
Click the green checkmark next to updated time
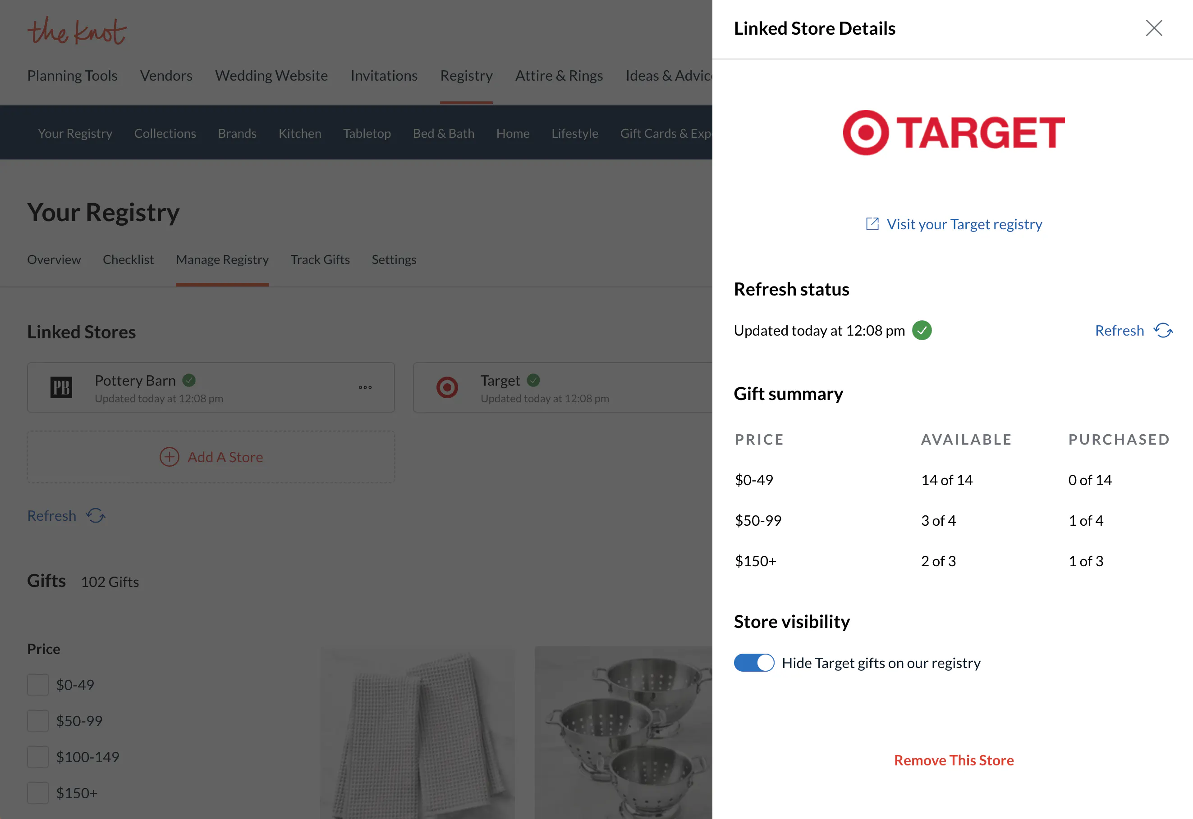point(922,331)
